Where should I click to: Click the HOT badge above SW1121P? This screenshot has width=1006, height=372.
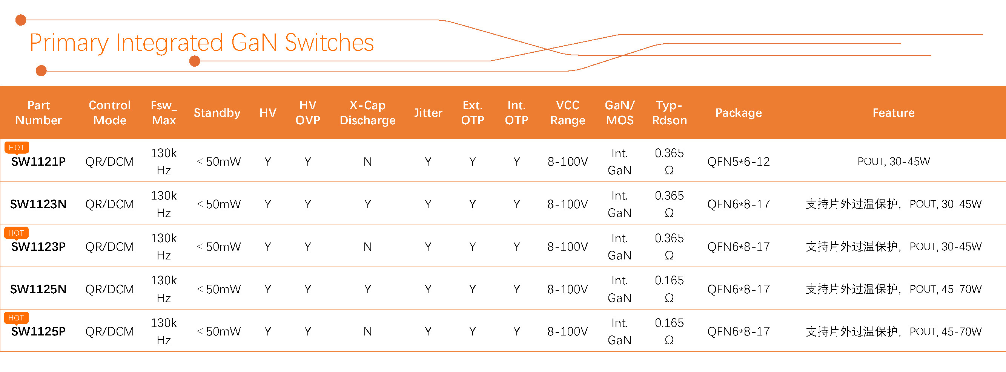[x=16, y=148]
